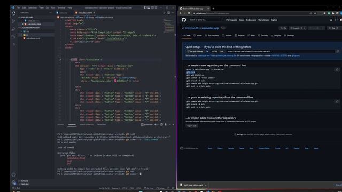Viewport: 342px width, 192px height.
Task: Open Marketplace link in GitHub header
Action: [x=263, y=20]
